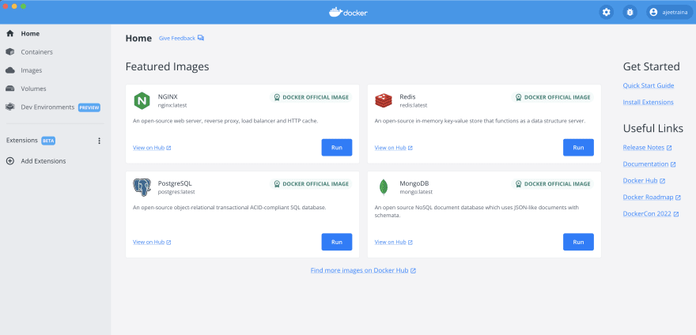This screenshot has height=335, width=696.
Task: Click the macOS green maximize button
Action: [23, 6]
